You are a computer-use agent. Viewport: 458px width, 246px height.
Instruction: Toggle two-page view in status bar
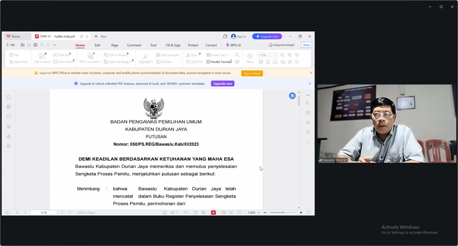(x=204, y=213)
